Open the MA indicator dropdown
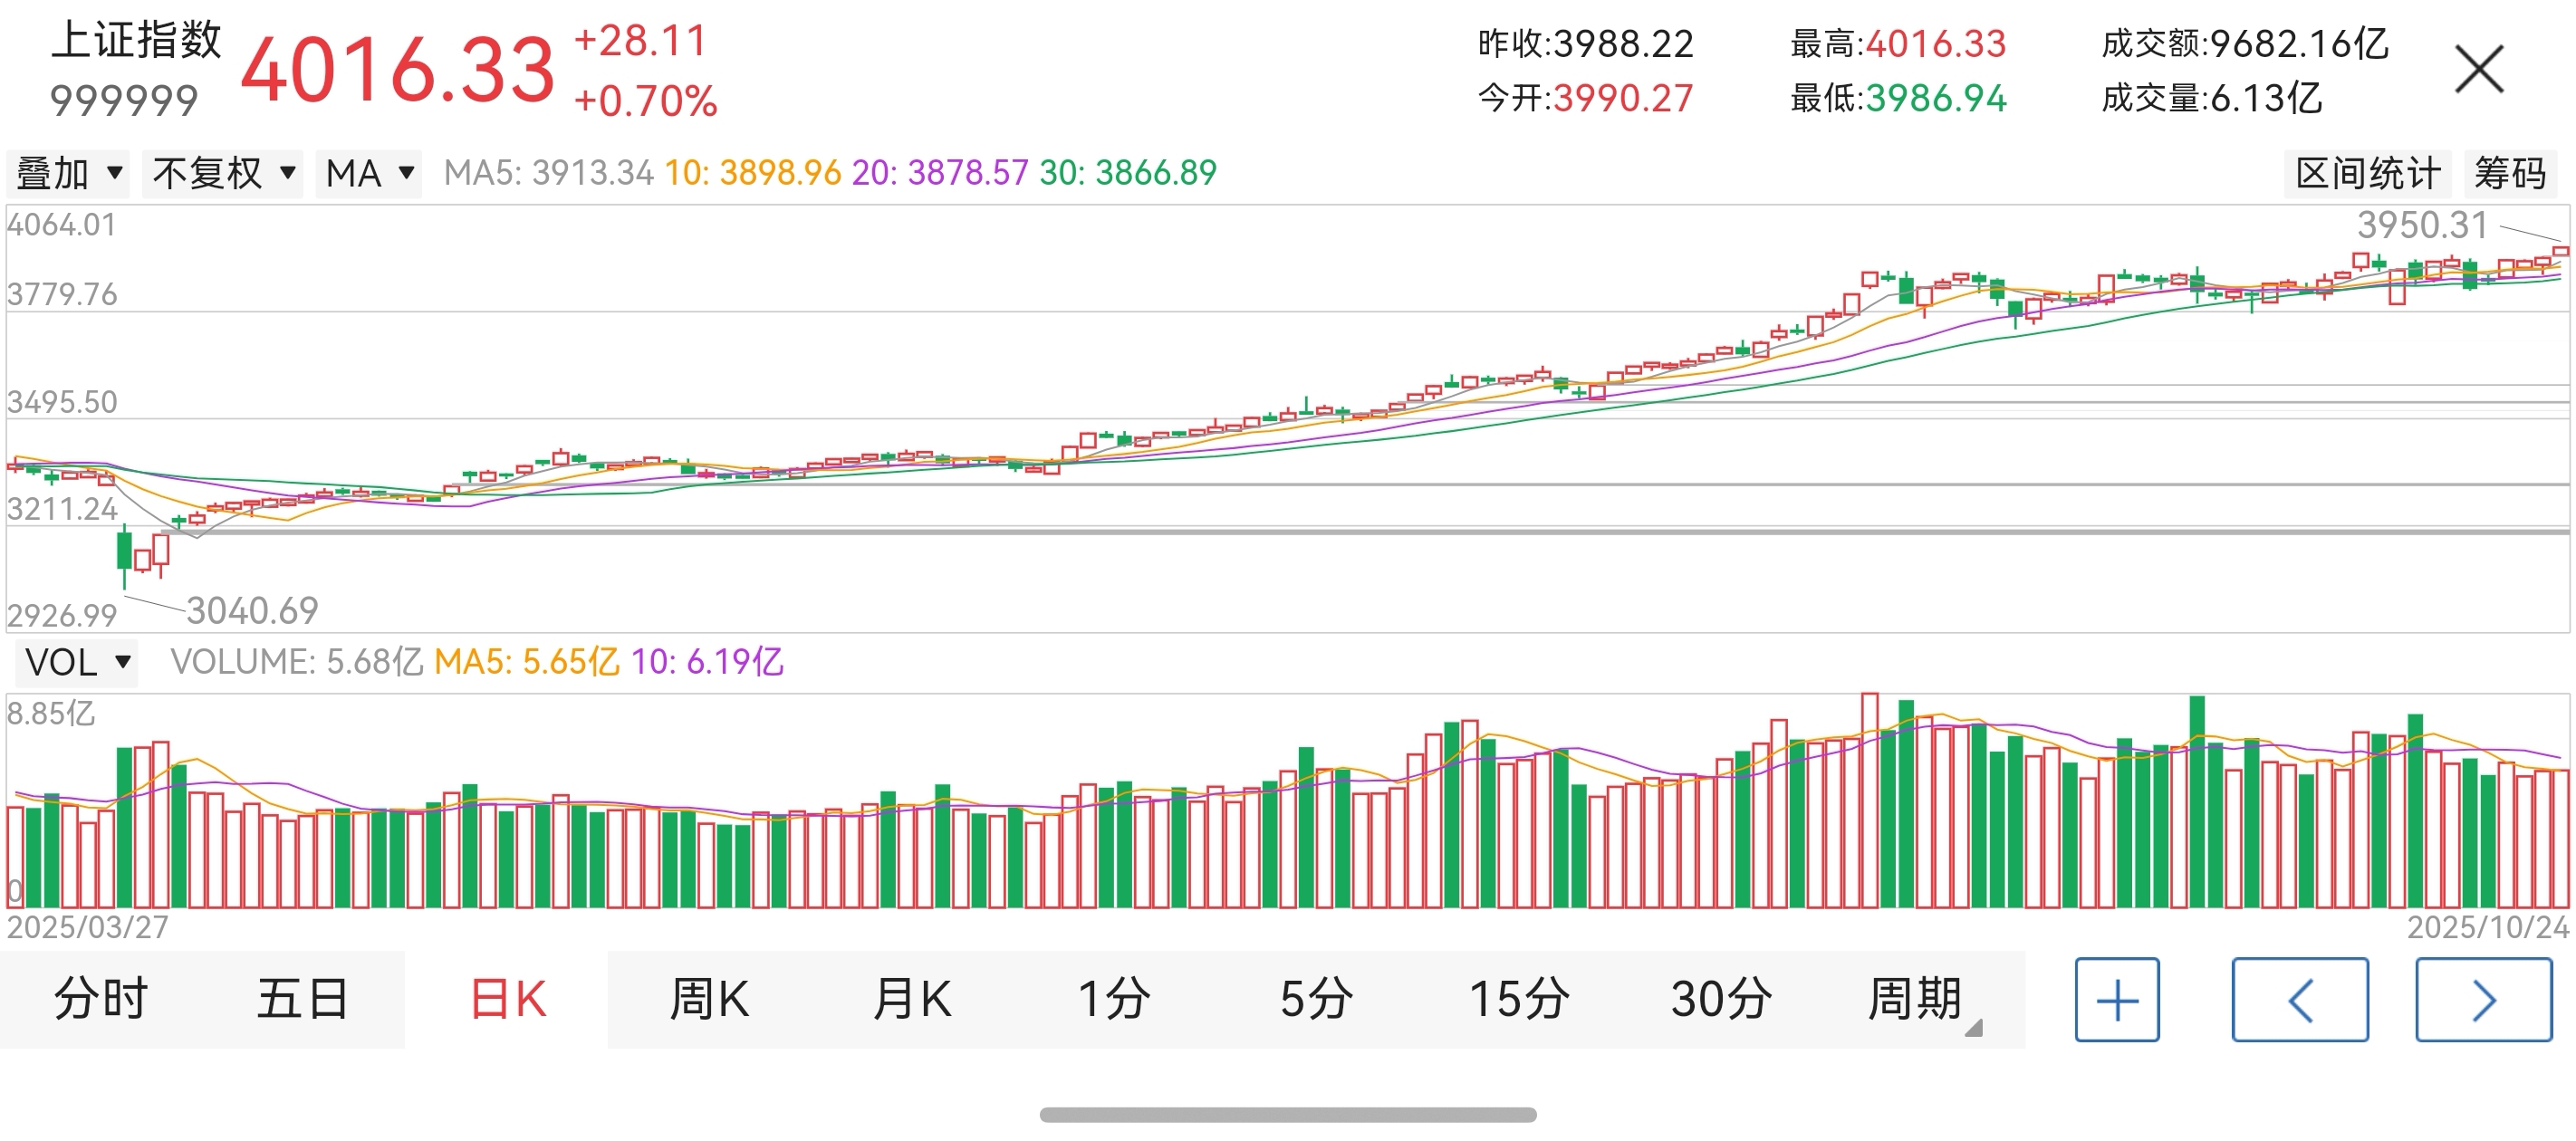The image size is (2576, 1141). pyautogui.click(x=368, y=173)
